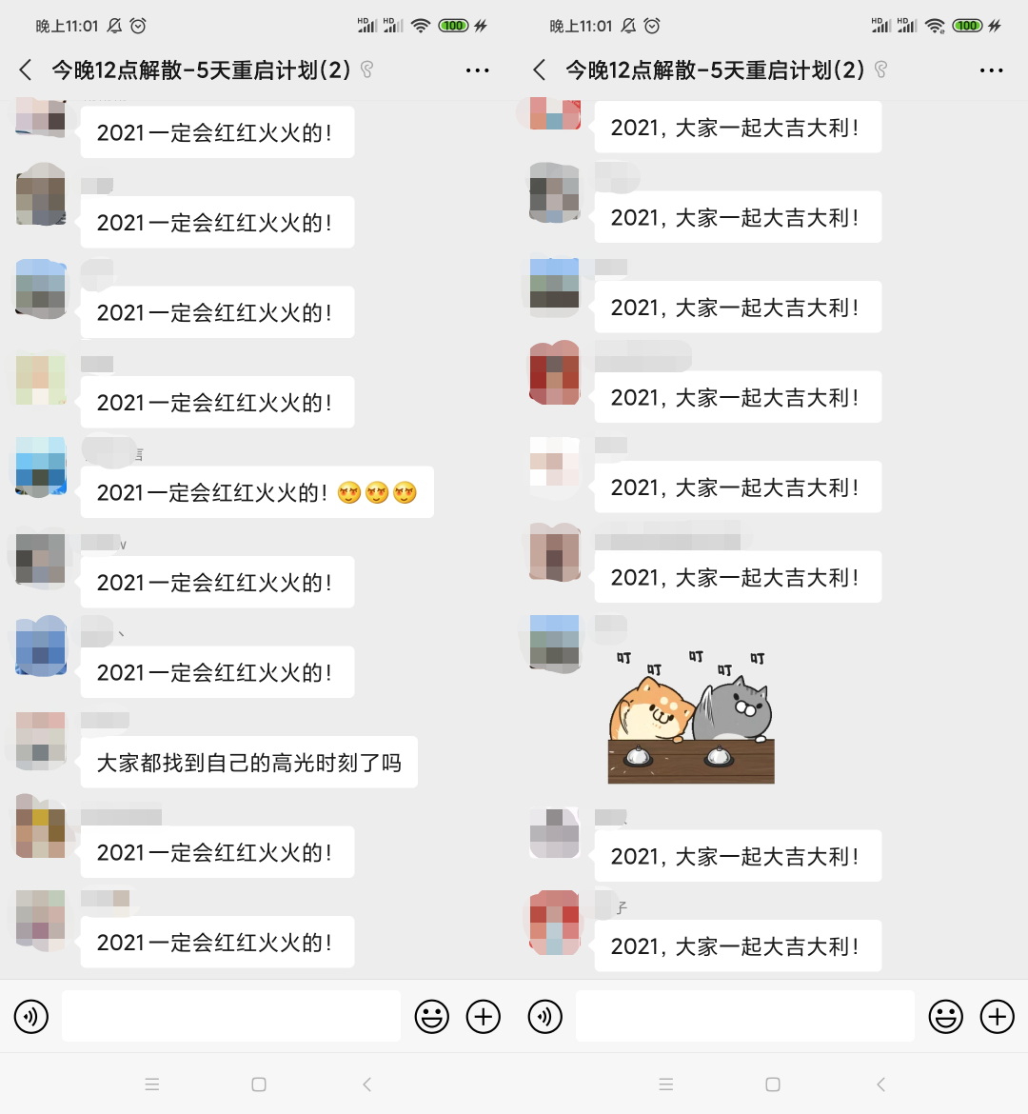Tap the red avatar beside last right message
The image size is (1028, 1114).
555,923
